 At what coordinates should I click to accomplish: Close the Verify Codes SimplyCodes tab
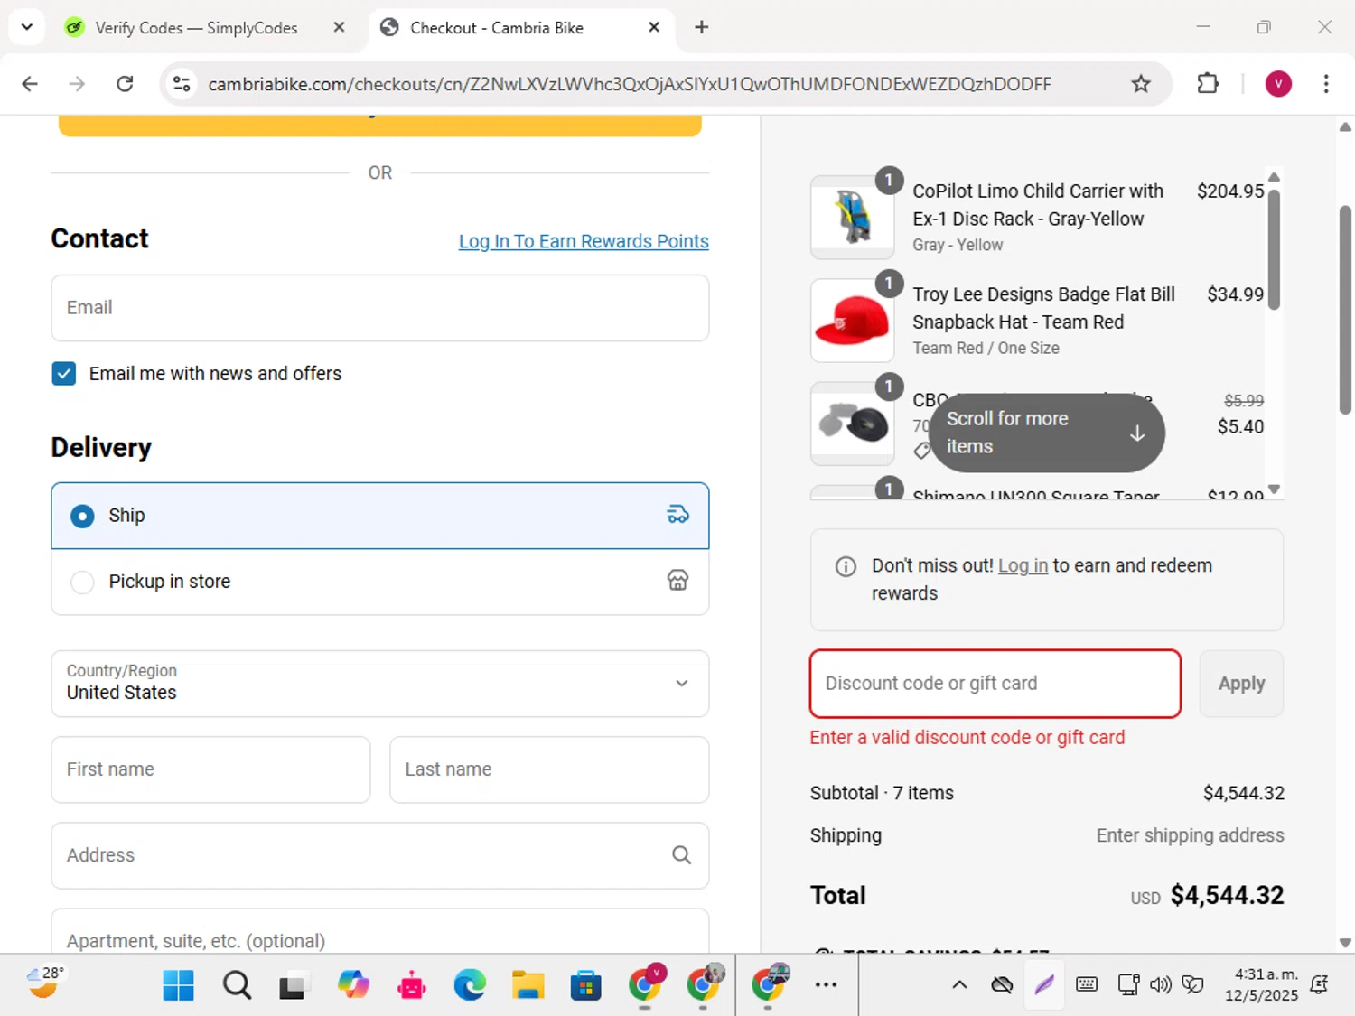click(x=339, y=27)
